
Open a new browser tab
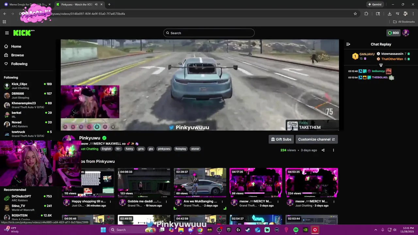click(109, 5)
